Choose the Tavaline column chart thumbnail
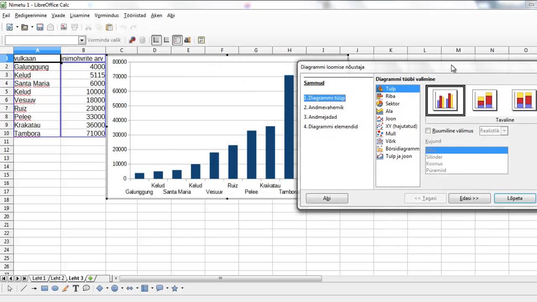Screen dimensions: 537x302 coord(445,100)
